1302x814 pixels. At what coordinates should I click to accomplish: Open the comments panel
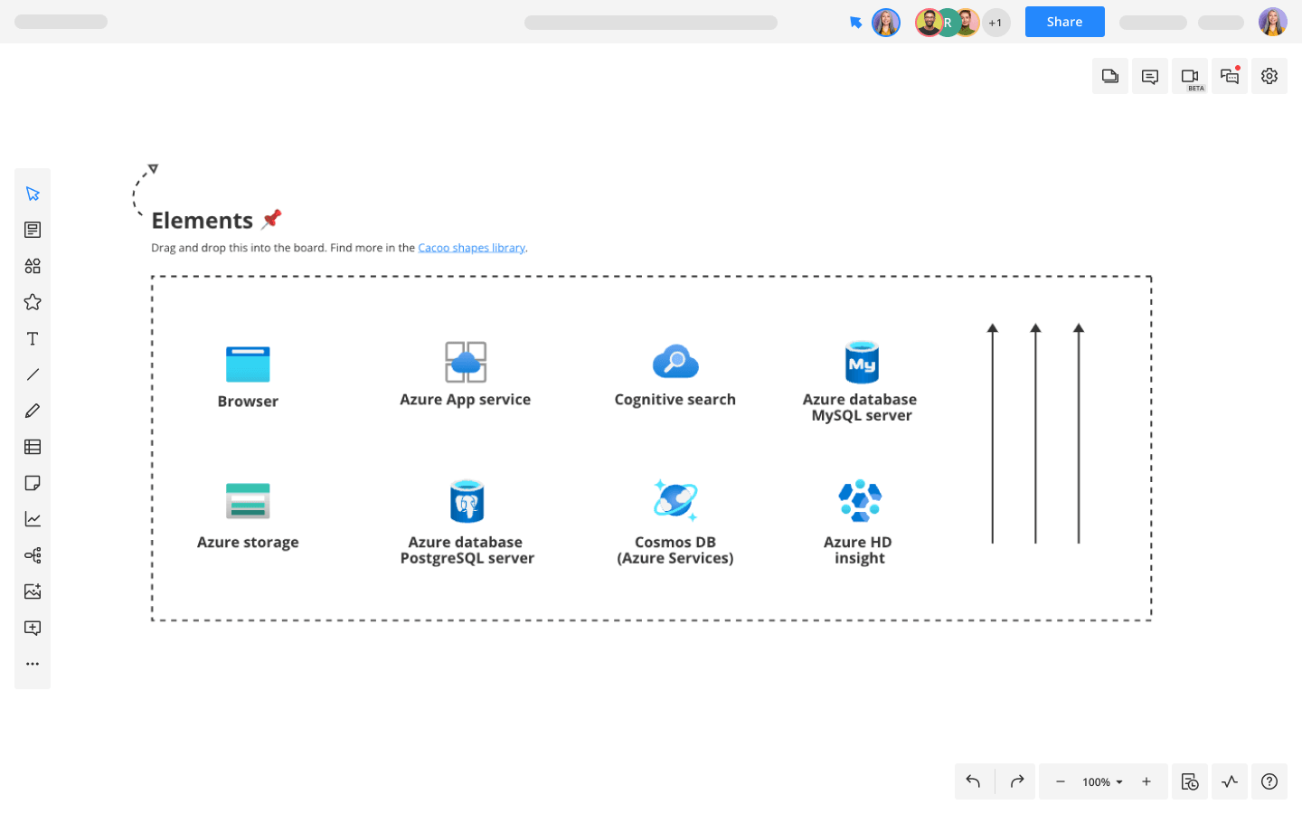click(1150, 76)
